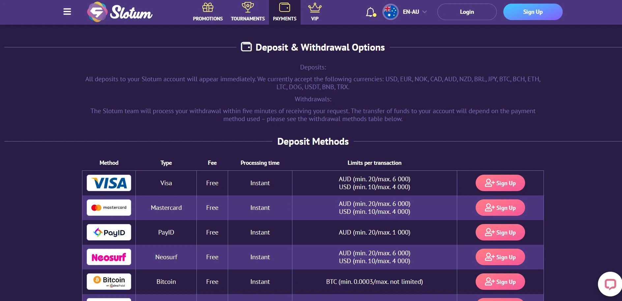
Task: Click the PayID limit 'AUD (min. 20/max. 1 000)'
Action: (374, 232)
